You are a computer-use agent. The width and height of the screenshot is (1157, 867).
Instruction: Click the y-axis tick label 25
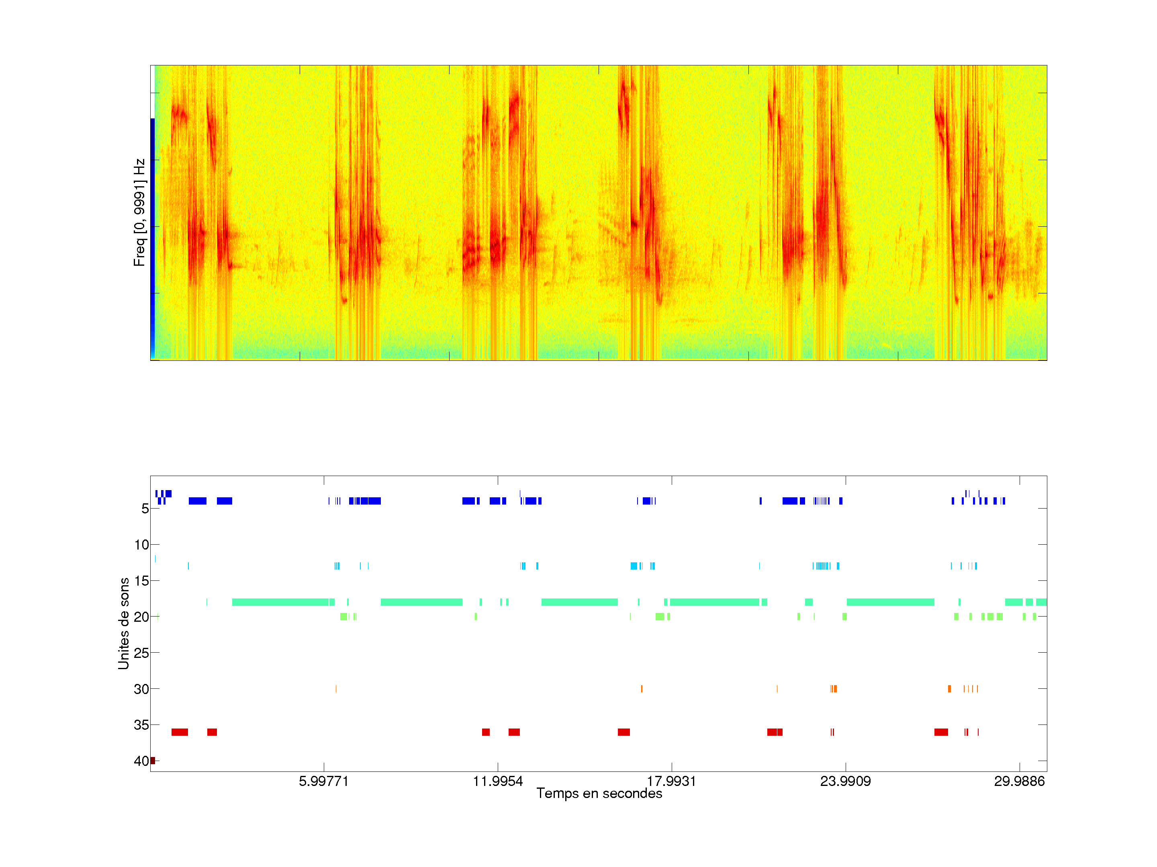tap(141, 653)
